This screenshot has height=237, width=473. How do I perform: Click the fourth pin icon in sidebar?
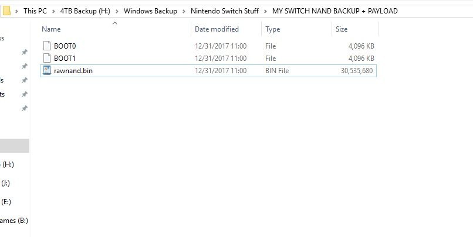(25, 94)
